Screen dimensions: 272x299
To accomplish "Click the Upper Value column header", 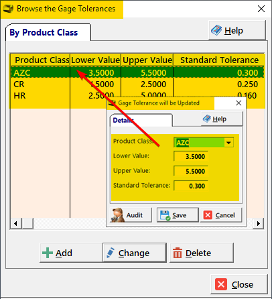I will click(147, 60).
